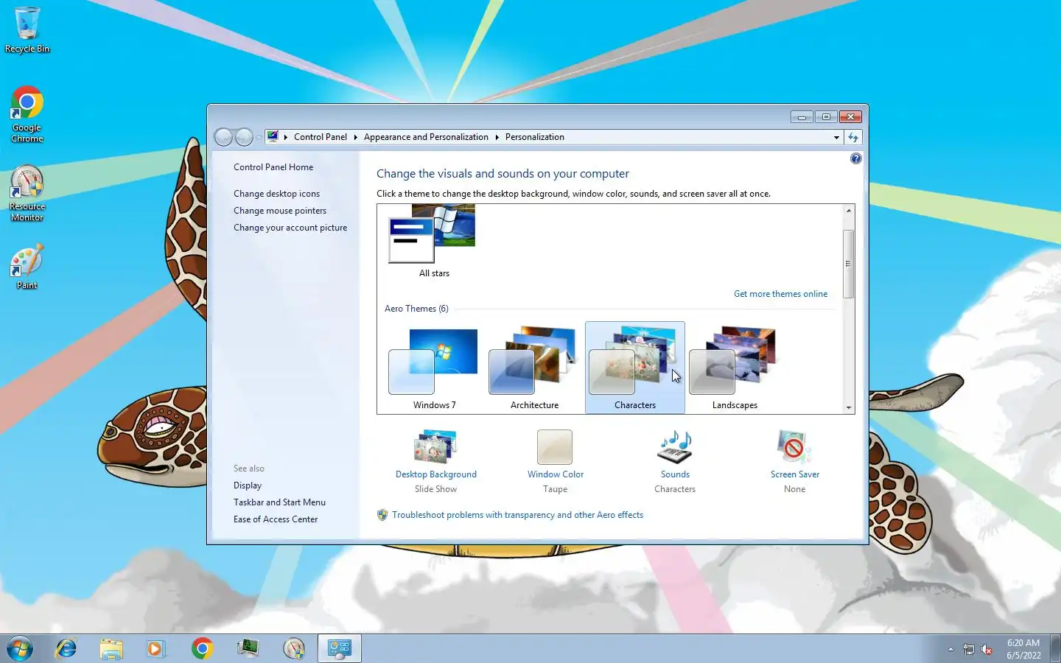Select the Characters theme
This screenshot has width=1061, height=663.
634,368
